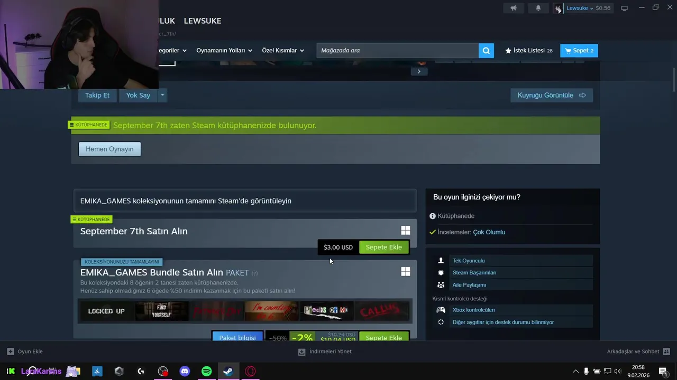Open Discord from the taskbar
The height and width of the screenshot is (380, 677).
185,371
